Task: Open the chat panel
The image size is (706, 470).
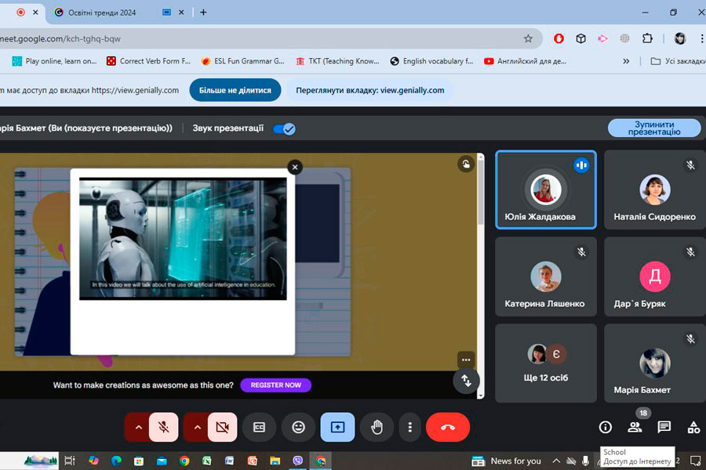Action: [664, 427]
